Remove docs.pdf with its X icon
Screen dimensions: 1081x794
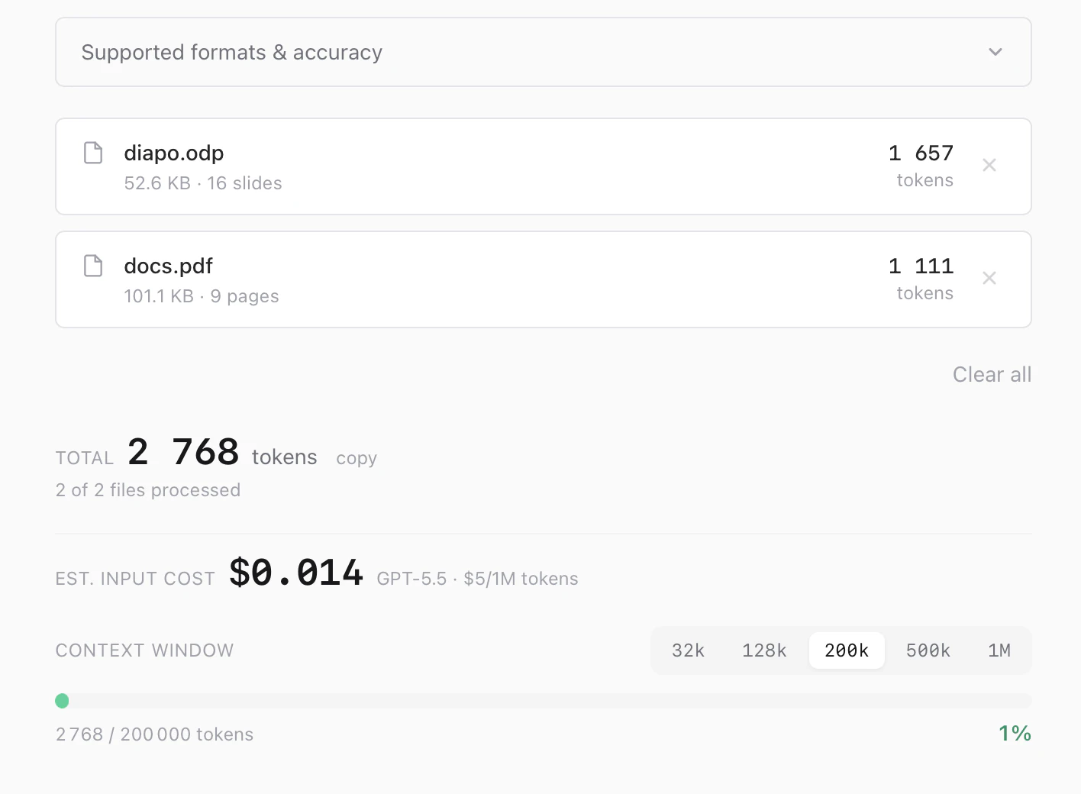[989, 278]
